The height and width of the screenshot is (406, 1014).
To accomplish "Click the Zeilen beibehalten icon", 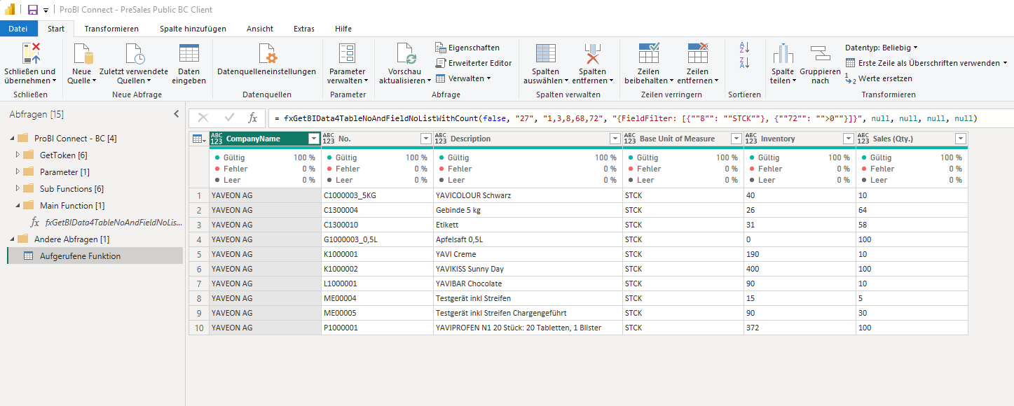I will point(648,53).
